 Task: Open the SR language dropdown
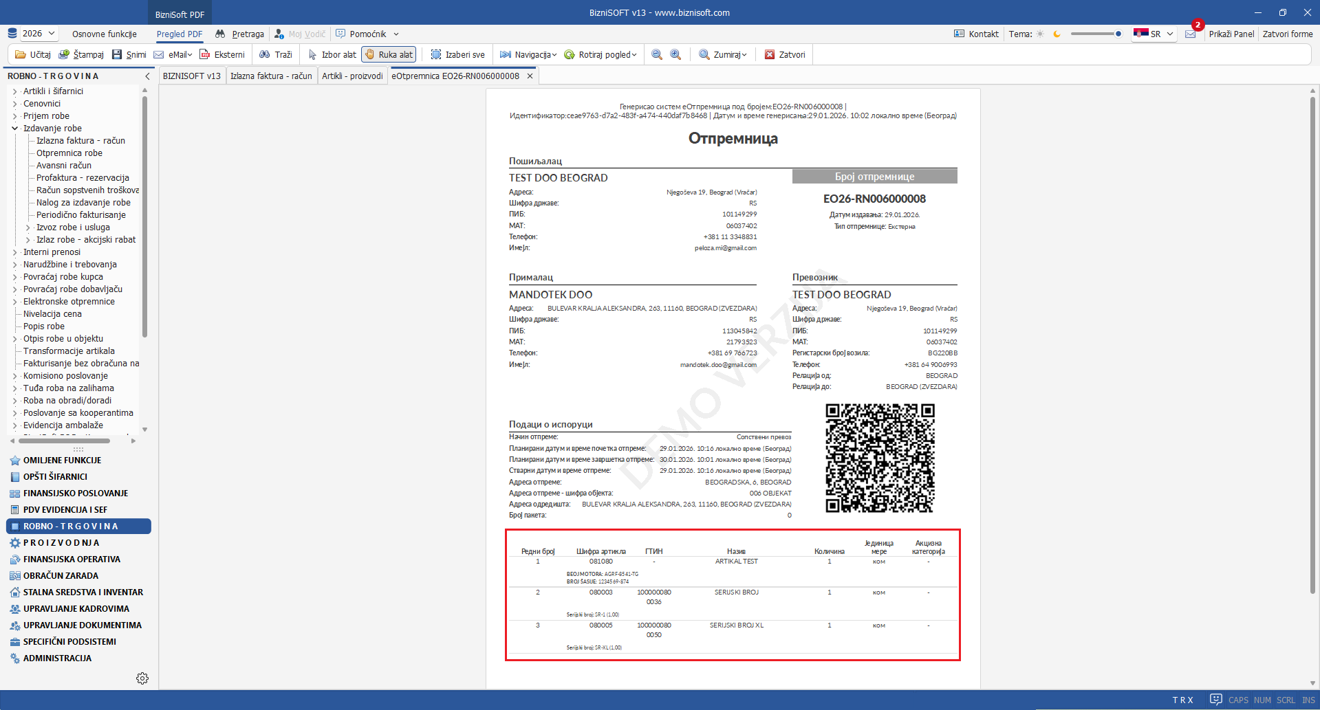tap(1154, 34)
